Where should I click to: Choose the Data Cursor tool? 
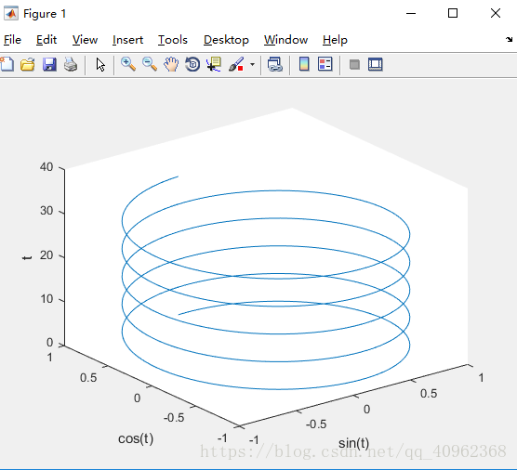pyautogui.click(x=214, y=64)
